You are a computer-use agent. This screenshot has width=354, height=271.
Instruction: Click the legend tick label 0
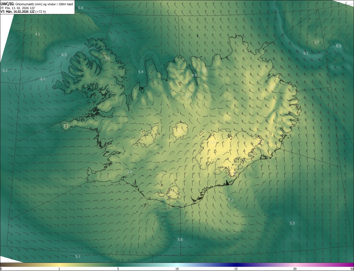[1, 269]
